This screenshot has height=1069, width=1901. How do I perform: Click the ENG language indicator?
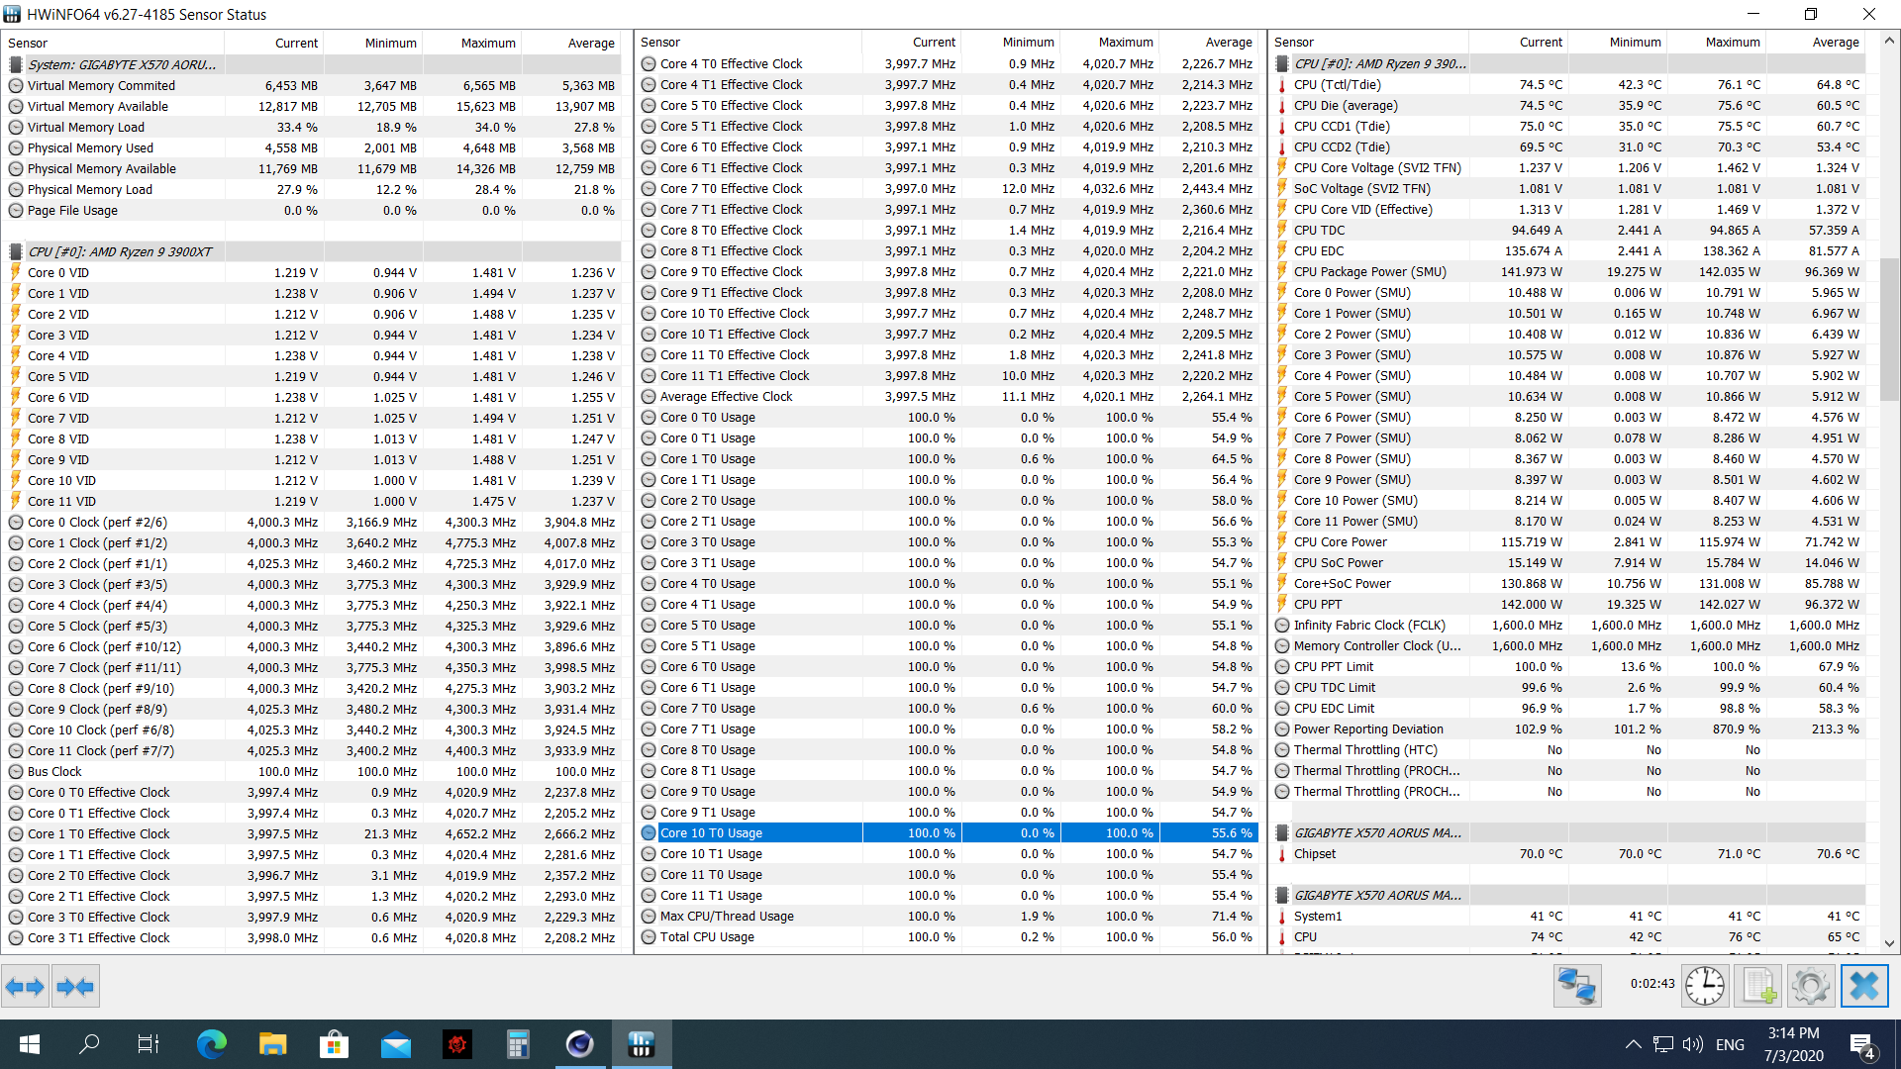coord(1730,1044)
